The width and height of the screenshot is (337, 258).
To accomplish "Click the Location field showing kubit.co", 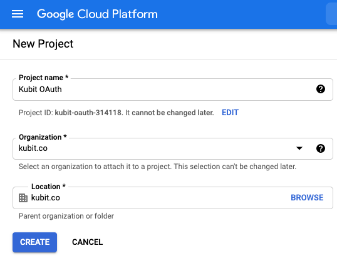I will click(x=173, y=198).
